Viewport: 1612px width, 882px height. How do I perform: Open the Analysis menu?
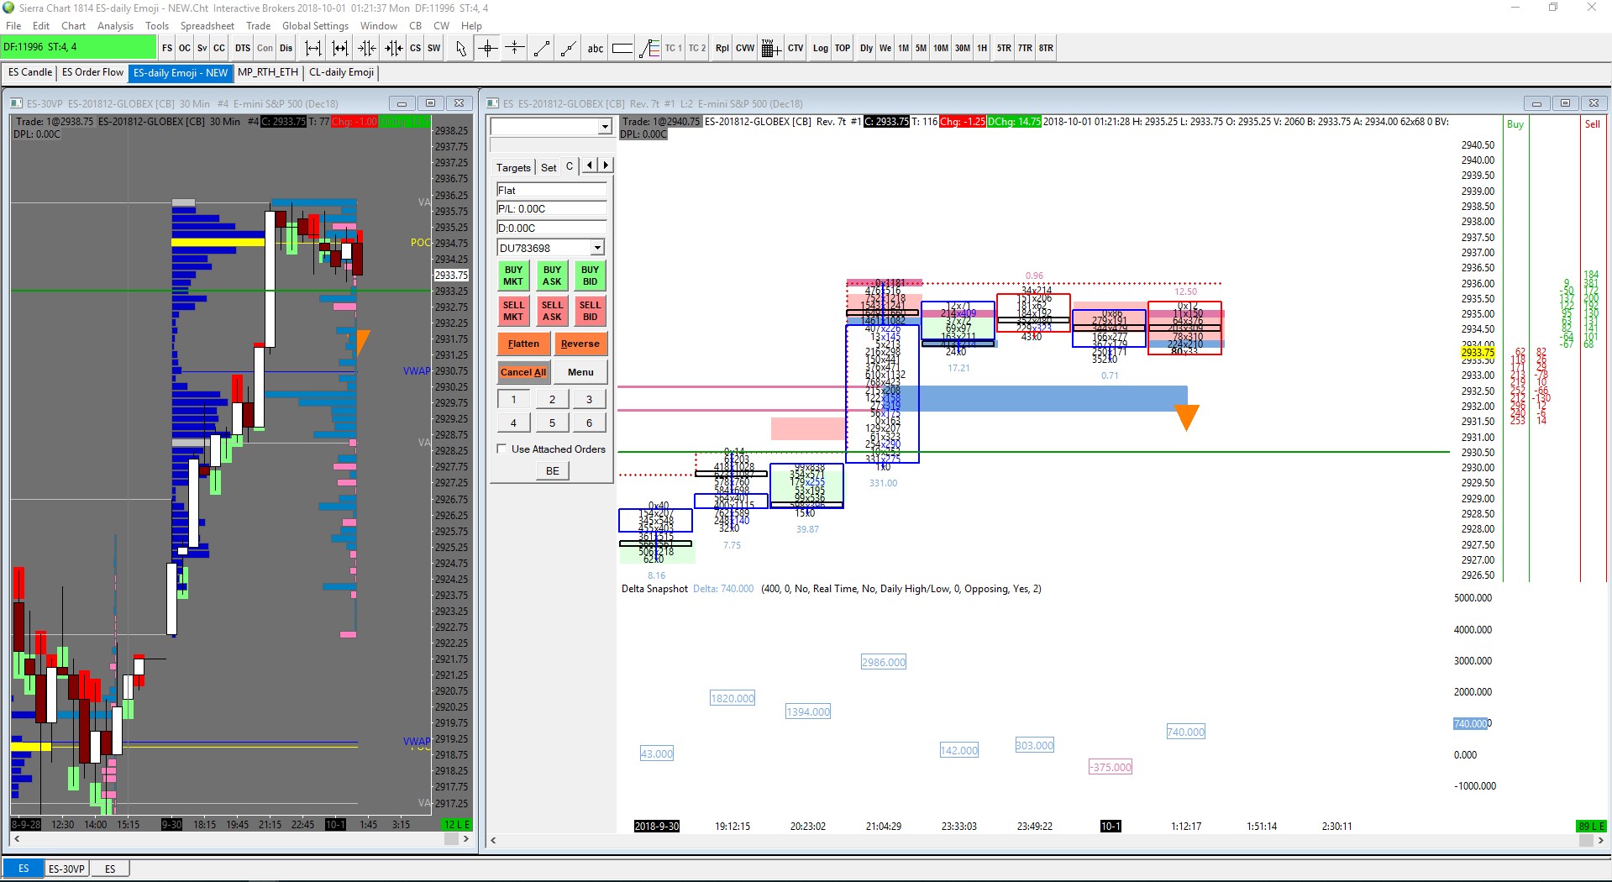pyautogui.click(x=115, y=26)
